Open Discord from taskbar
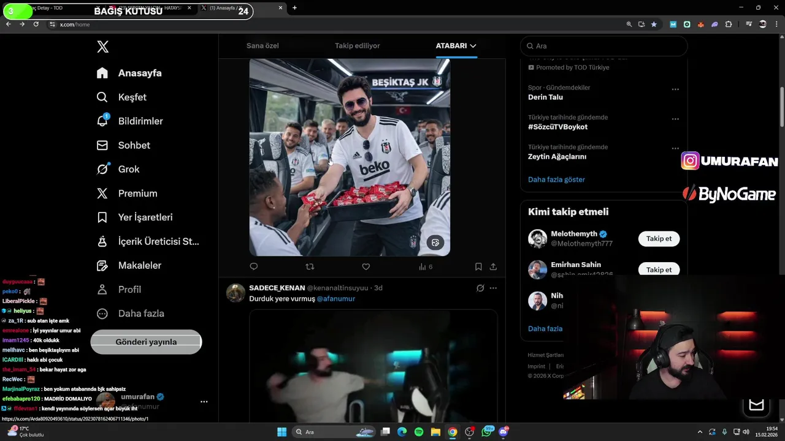This screenshot has height=441, width=785. pos(504,432)
